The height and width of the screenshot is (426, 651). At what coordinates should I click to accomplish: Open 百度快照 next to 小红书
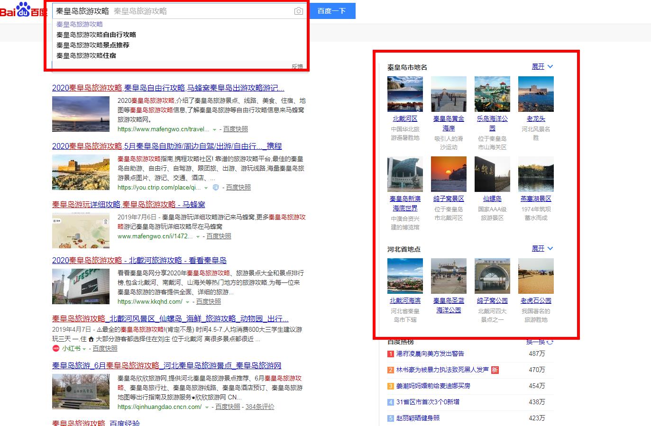tap(105, 348)
